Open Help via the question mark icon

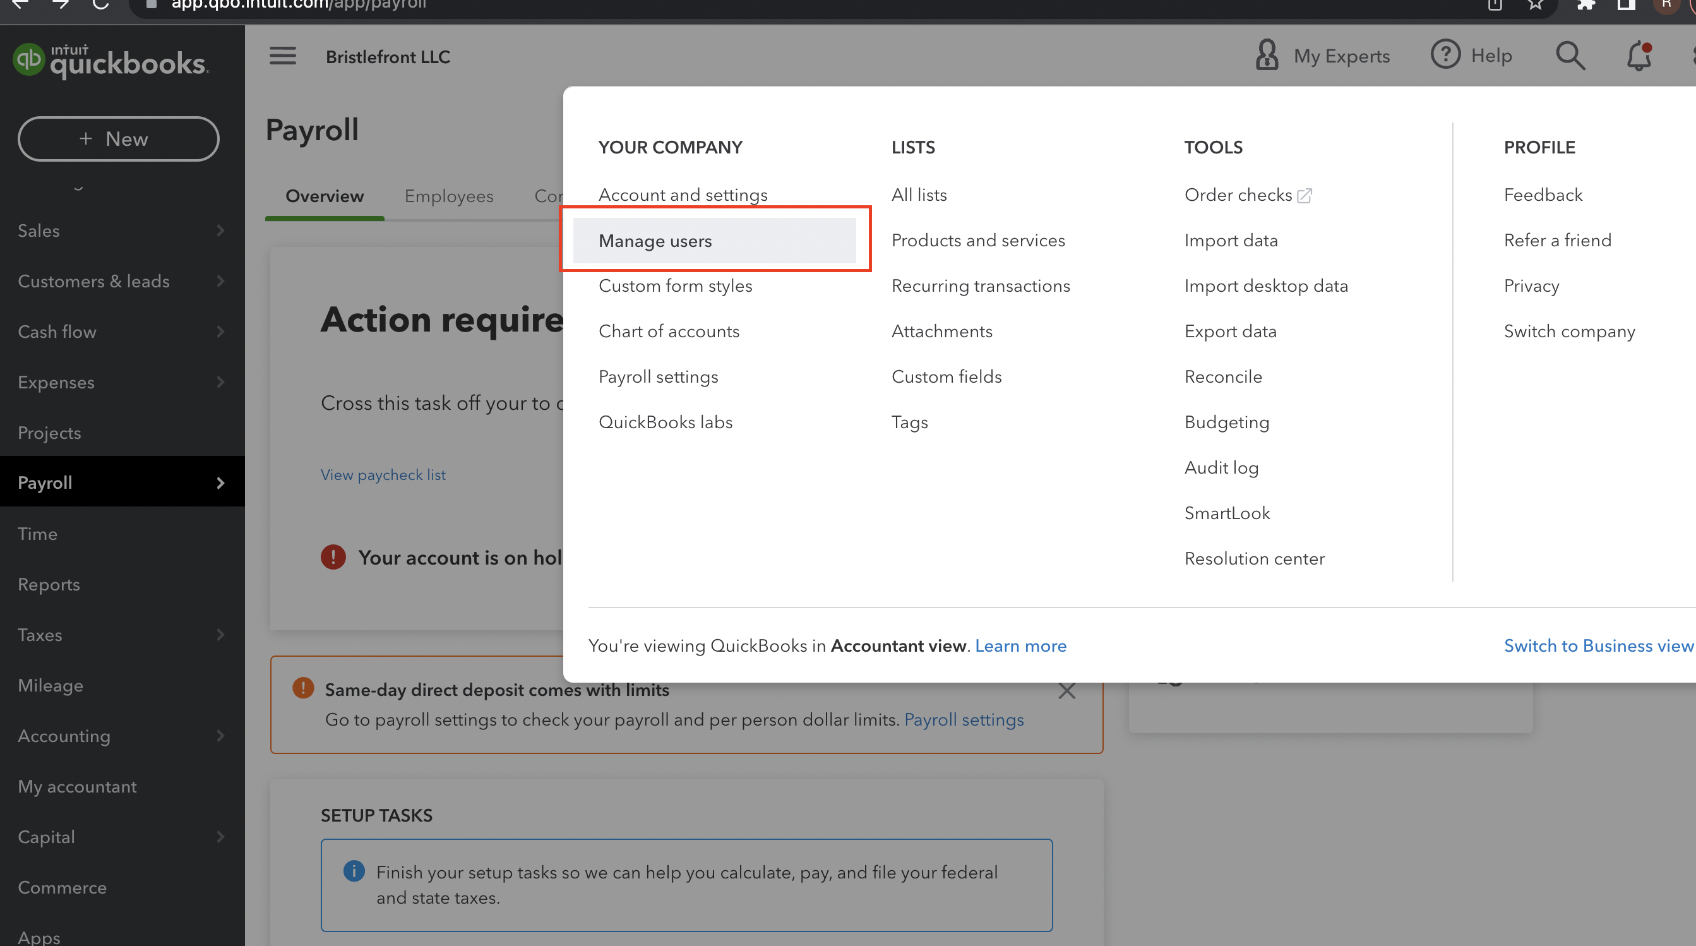1445,56
